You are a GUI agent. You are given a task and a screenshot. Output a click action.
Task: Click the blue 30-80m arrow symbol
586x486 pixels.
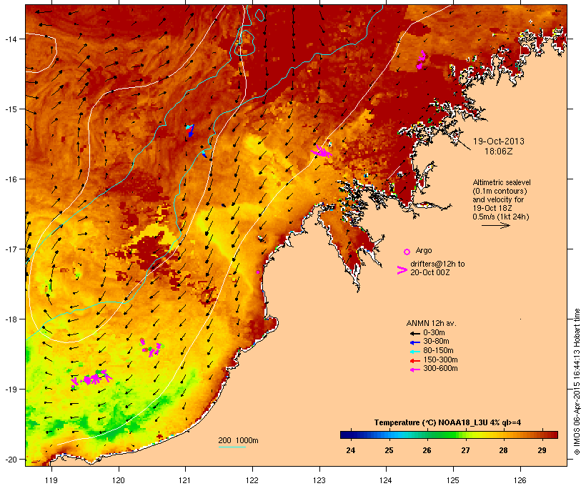[x=414, y=342]
